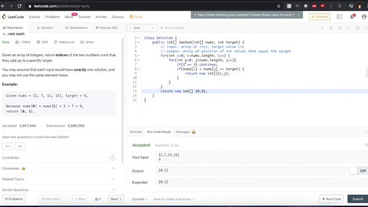Click the Accepted result status text
The height and width of the screenshot is (207, 368).
[x=141, y=145]
